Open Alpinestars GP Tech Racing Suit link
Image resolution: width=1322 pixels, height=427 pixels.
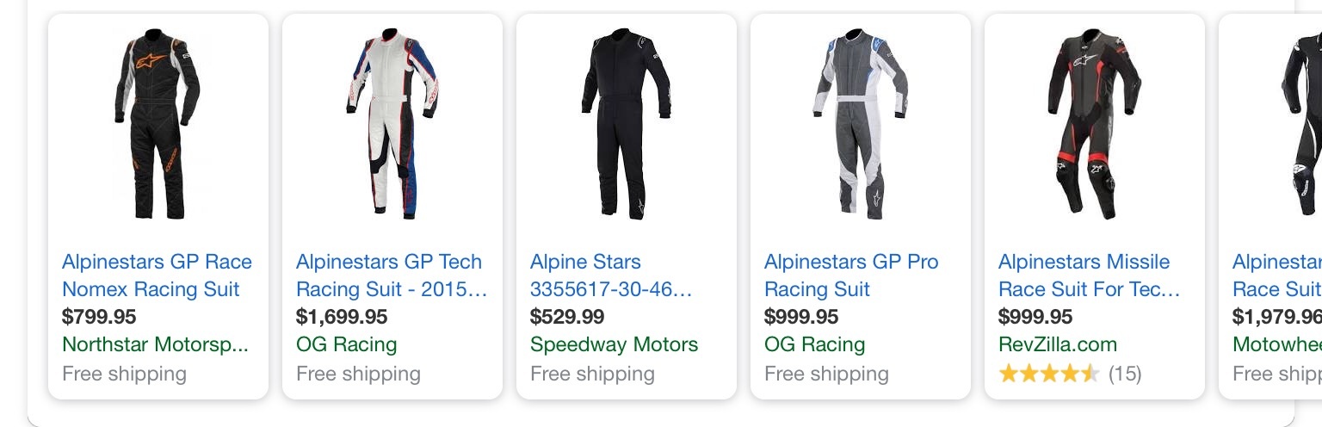[x=392, y=275]
